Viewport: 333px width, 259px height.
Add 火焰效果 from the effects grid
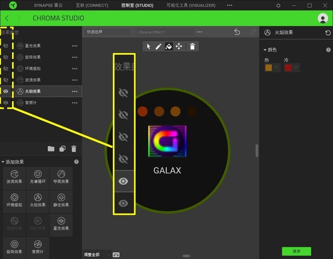37,201
